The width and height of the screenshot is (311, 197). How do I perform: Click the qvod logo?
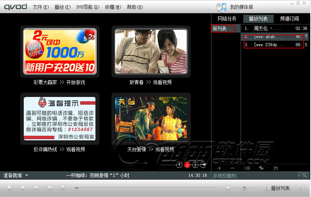pyautogui.click(x=16, y=7)
